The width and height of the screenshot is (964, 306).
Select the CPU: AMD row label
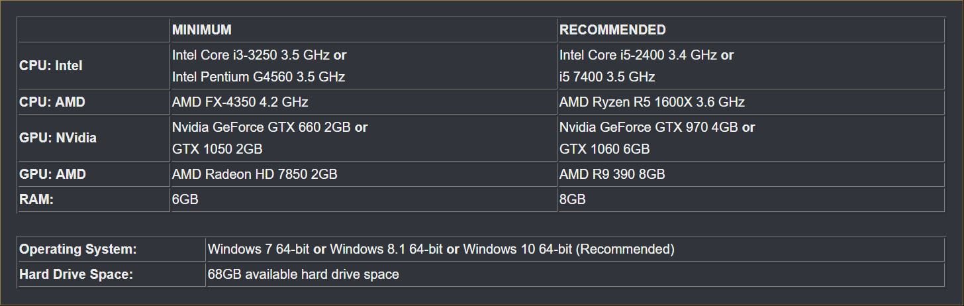pos(52,102)
